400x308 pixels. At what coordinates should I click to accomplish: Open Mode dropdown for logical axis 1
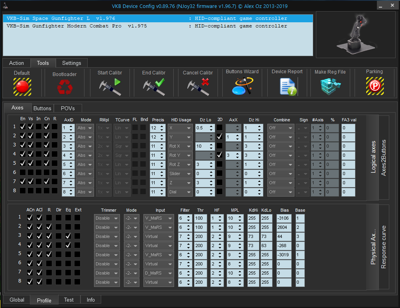(x=85, y=128)
